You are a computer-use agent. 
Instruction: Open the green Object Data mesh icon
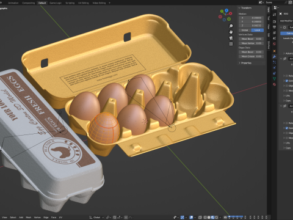[x=275, y=79]
